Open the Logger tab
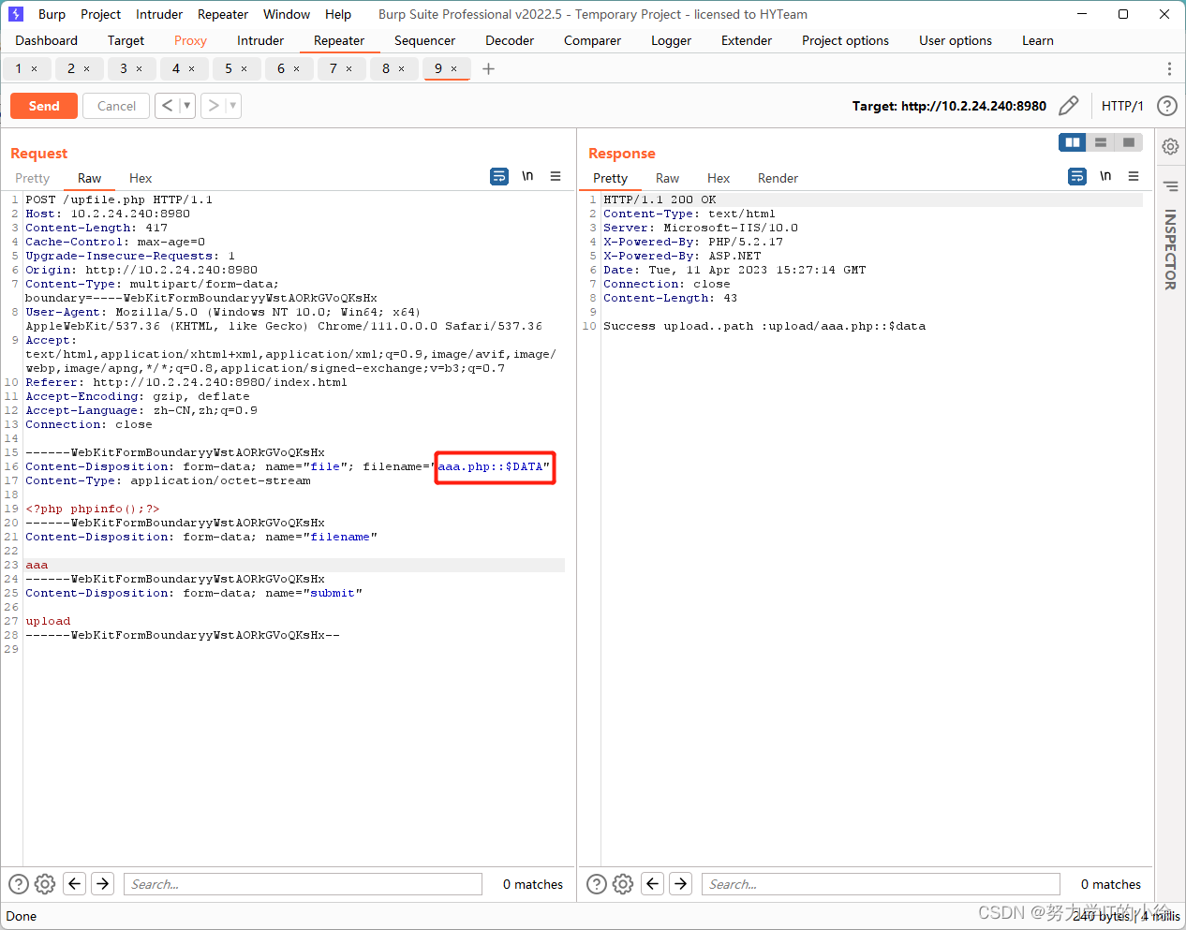1186x930 pixels. pyautogui.click(x=671, y=40)
